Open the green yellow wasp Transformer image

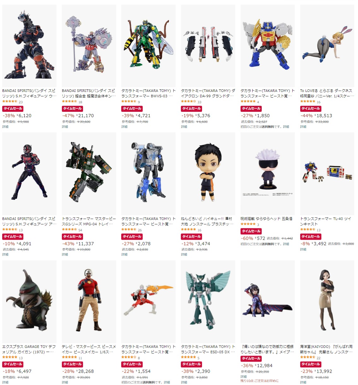click(x=148, y=46)
